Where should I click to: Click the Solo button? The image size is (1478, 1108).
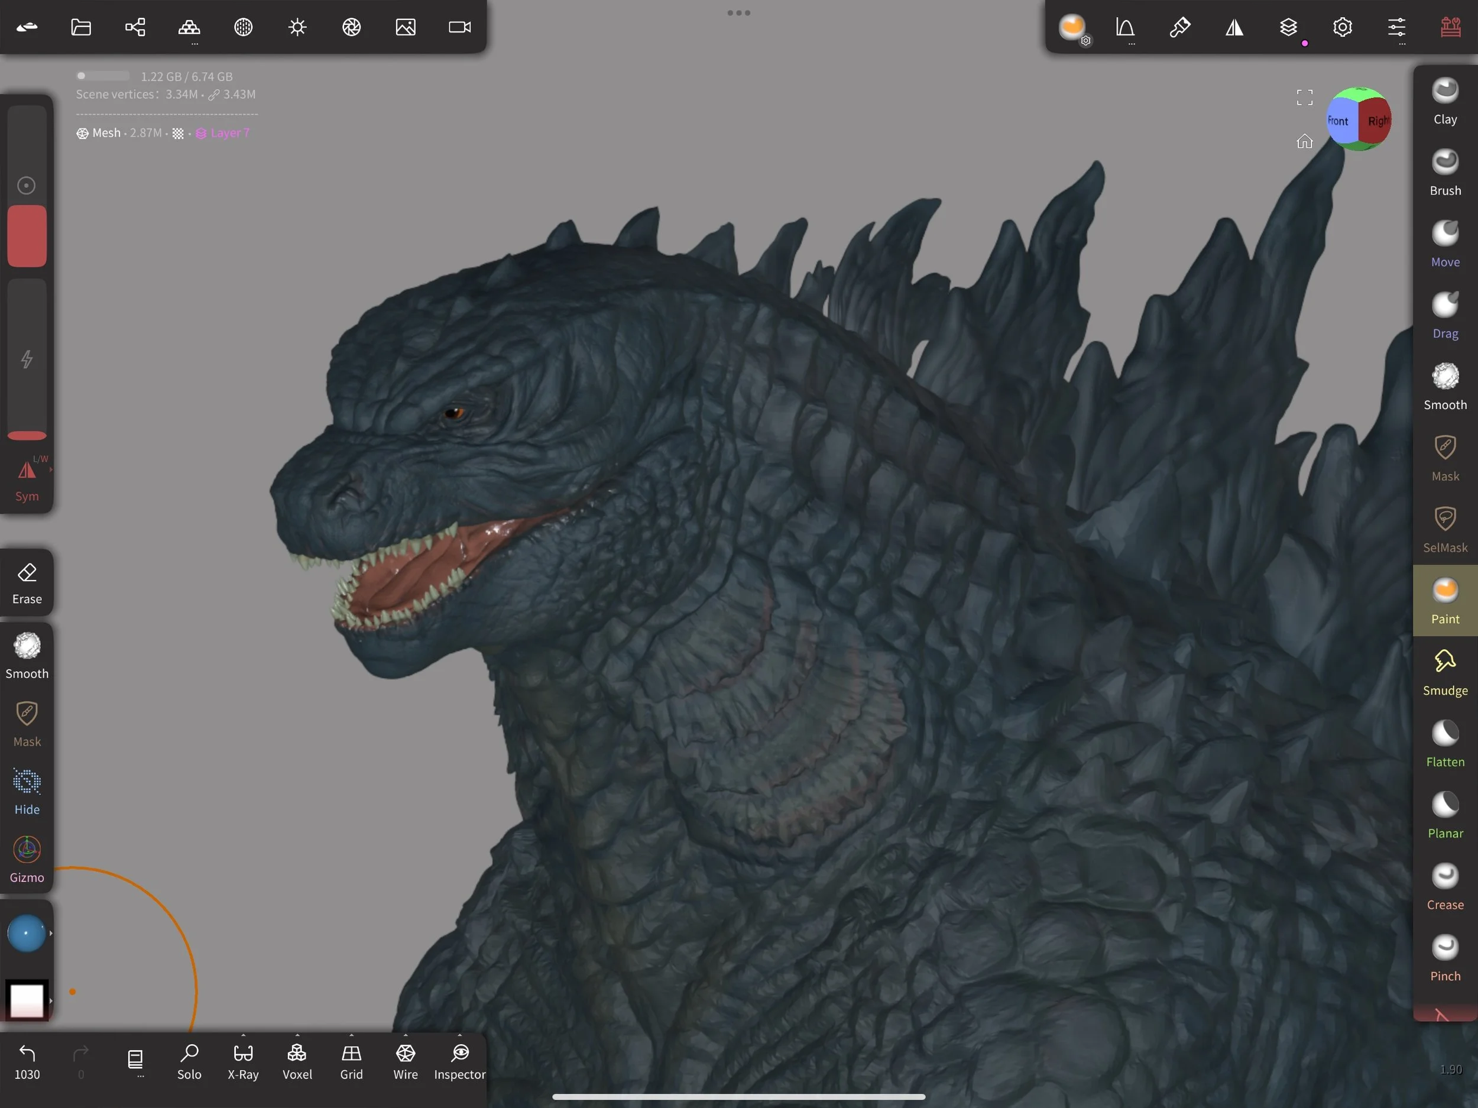point(189,1061)
